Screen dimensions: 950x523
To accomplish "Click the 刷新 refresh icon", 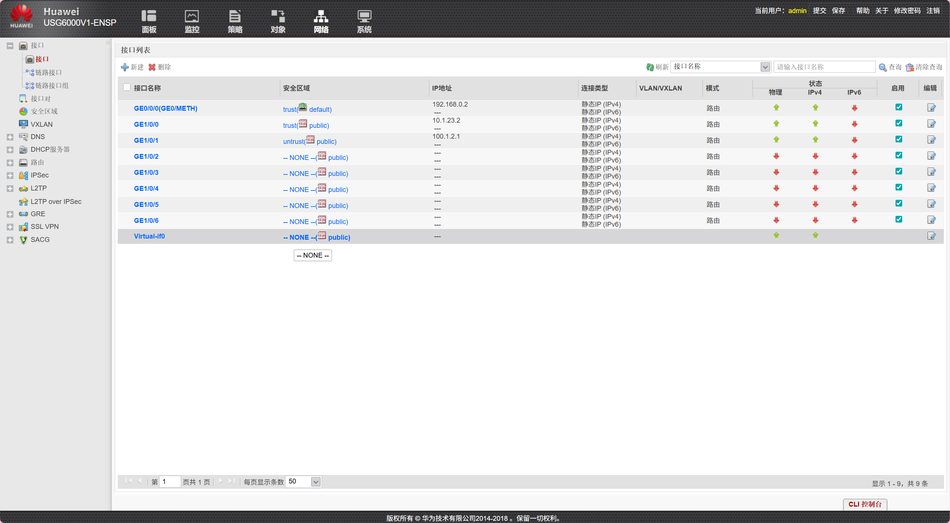I will tap(650, 67).
